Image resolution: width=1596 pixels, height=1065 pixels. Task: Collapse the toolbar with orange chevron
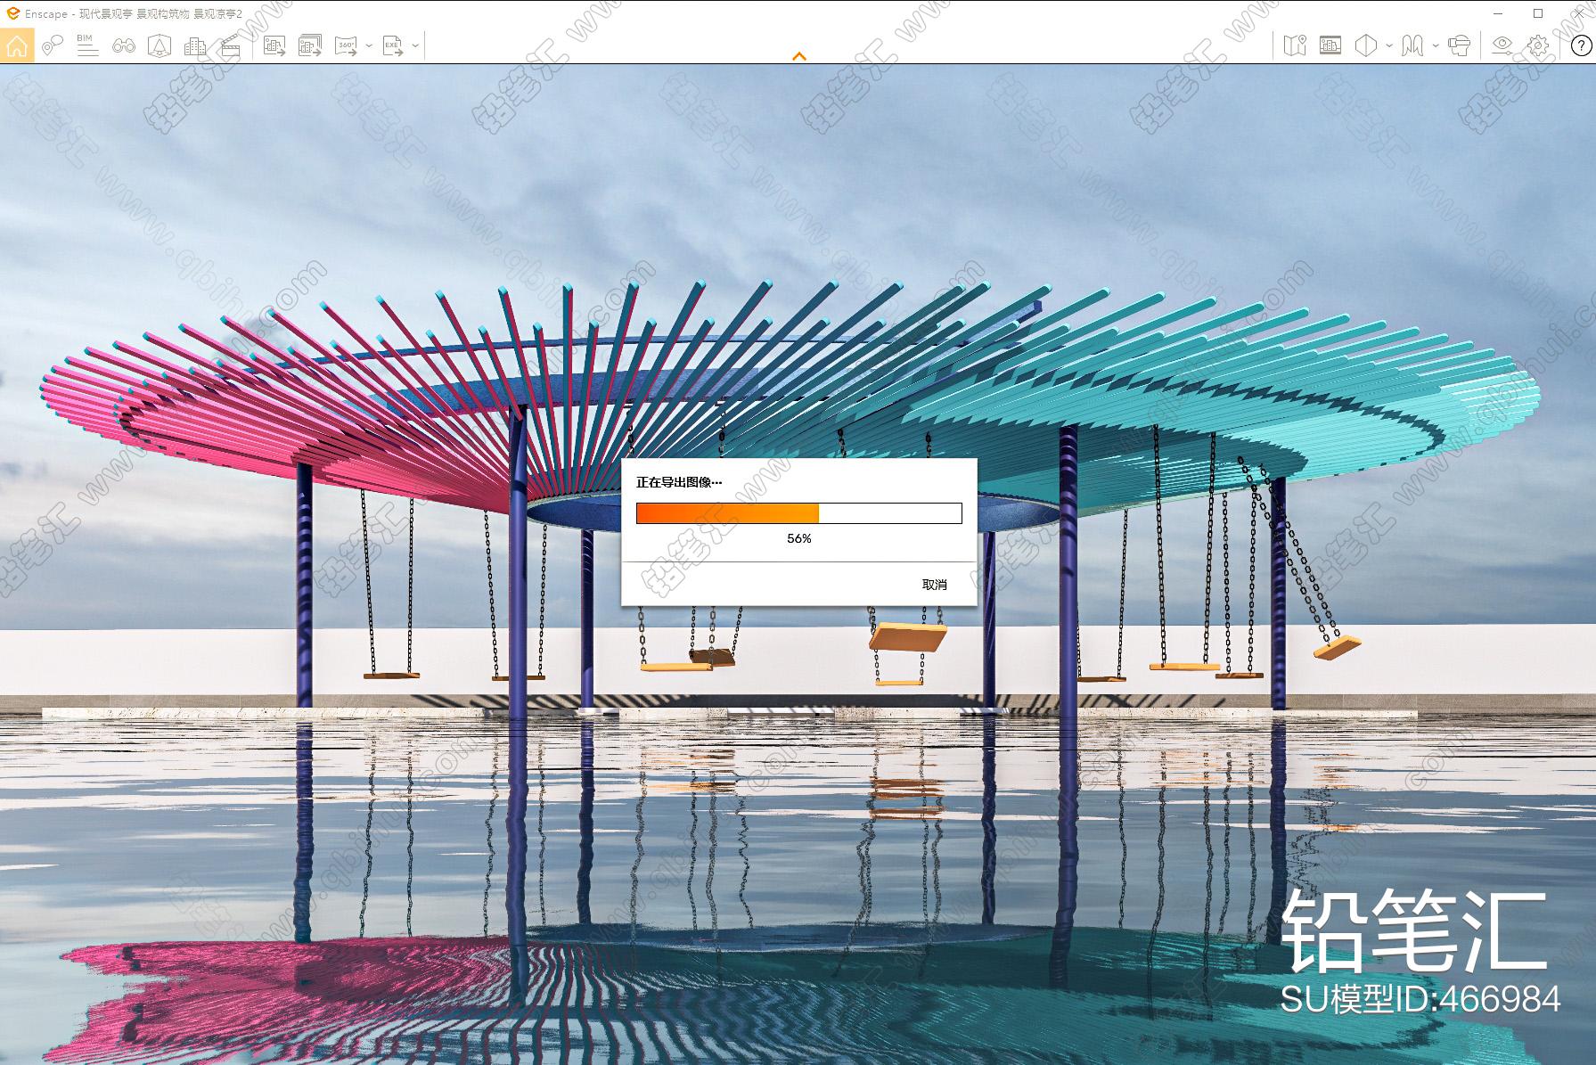[799, 56]
